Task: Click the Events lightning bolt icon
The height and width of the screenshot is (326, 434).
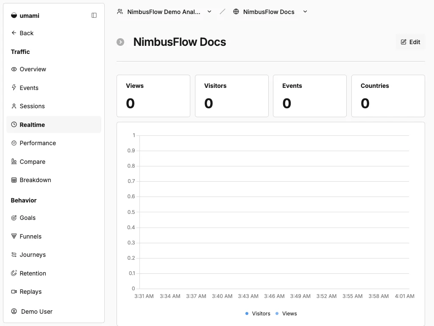Action: [14, 87]
